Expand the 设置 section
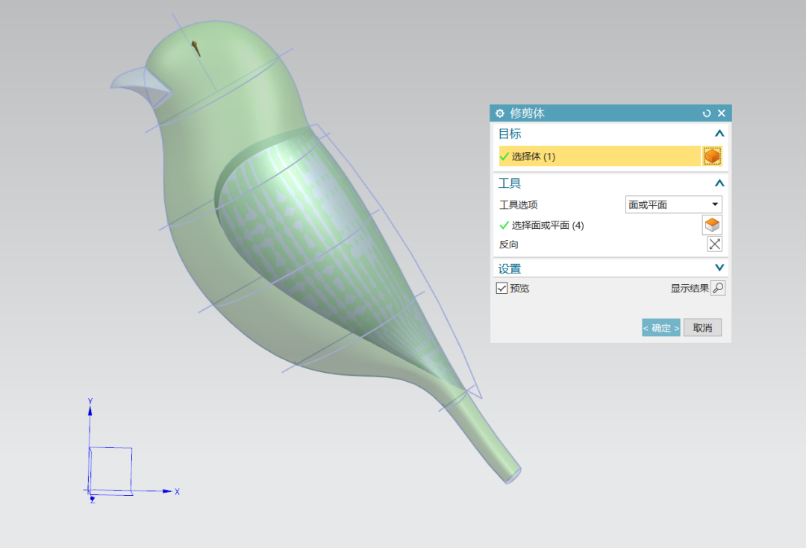 tap(719, 268)
